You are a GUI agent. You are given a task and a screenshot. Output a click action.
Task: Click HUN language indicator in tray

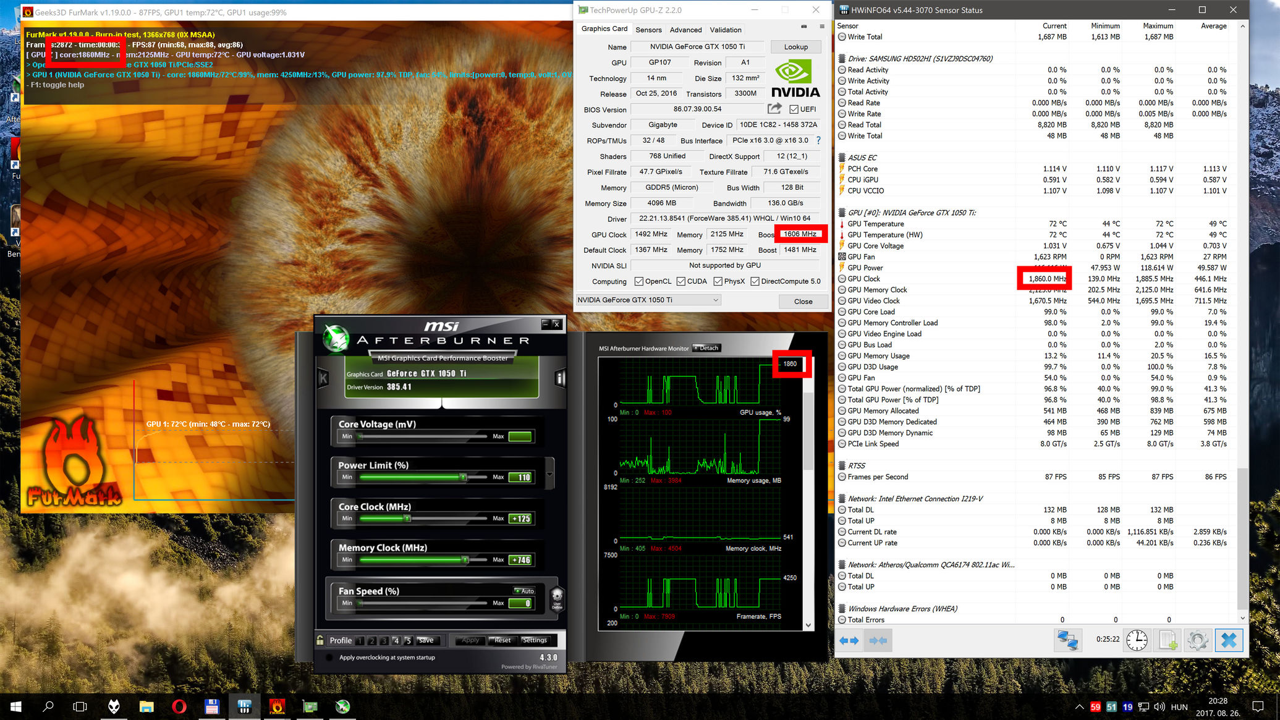(x=1179, y=706)
